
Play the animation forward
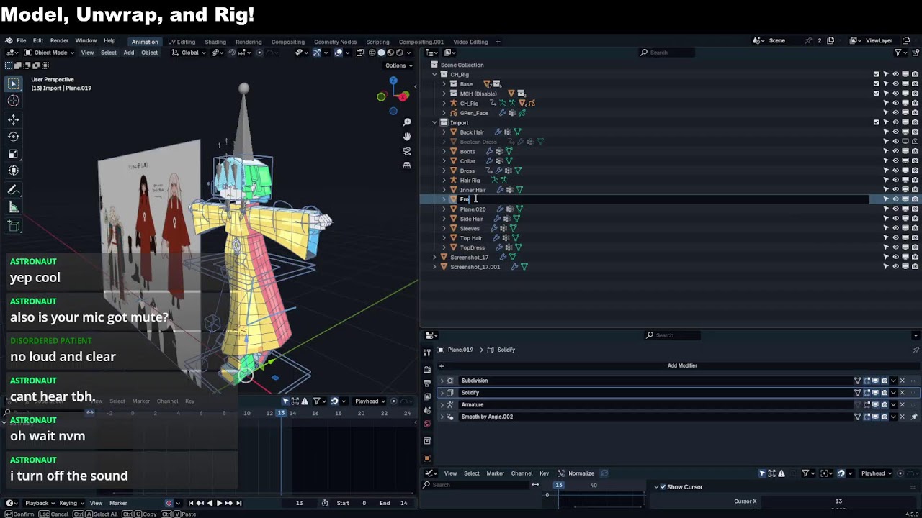point(219,503)
